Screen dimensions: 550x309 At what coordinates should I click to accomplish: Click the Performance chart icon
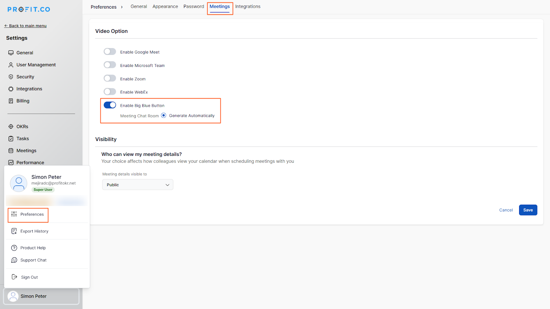point(11,163)
